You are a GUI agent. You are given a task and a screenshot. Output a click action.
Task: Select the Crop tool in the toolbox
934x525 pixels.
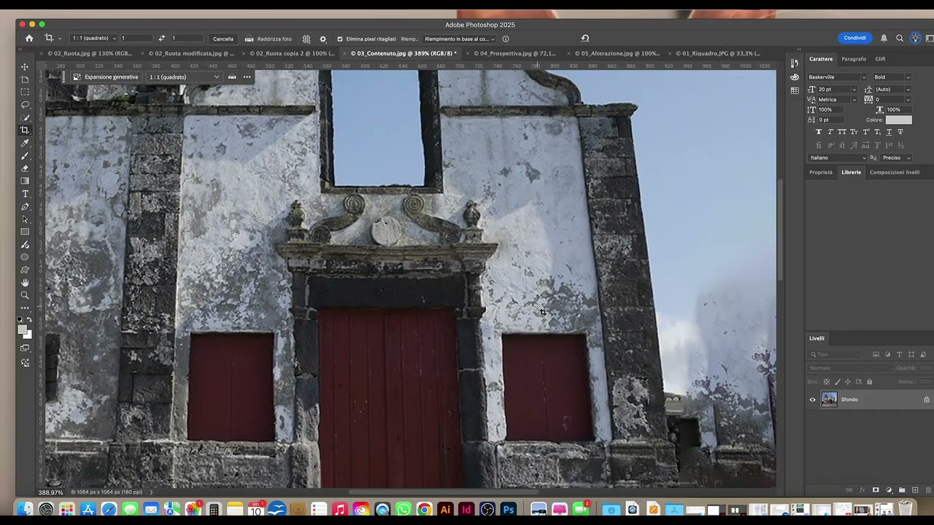25,130
